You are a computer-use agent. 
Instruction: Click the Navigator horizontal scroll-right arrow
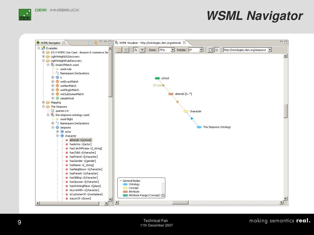pos(106,203)
